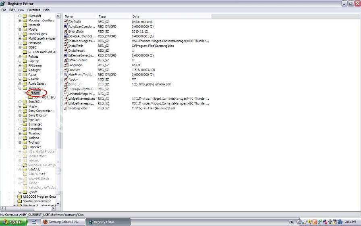
Task: Click the WorkingFolder value icon
Action: tap(66, 108)
